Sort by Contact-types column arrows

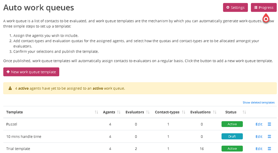pyautogui.click(x=183, y=112)
